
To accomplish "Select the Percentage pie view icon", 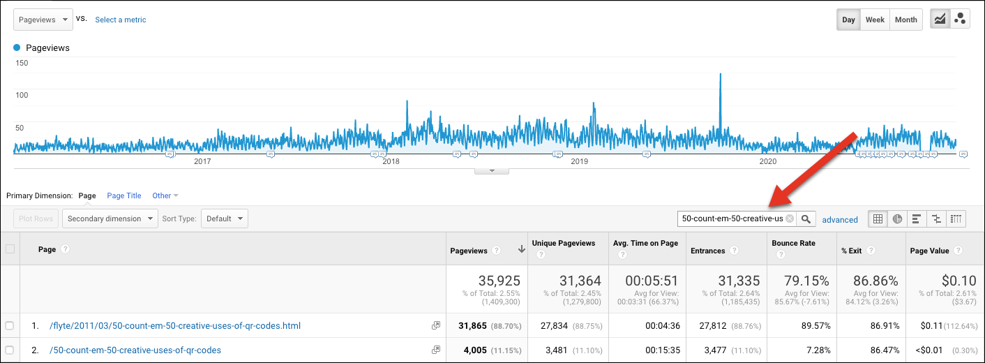I will coord(897,218).
